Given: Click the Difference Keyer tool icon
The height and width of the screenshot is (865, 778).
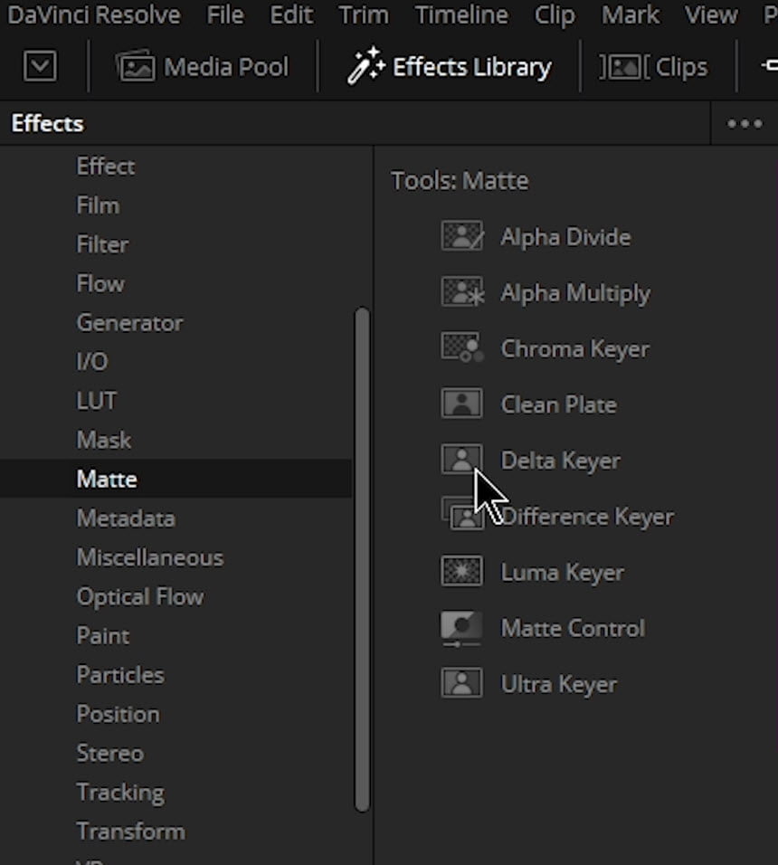Looking at the screenshot, I should 462,515.
